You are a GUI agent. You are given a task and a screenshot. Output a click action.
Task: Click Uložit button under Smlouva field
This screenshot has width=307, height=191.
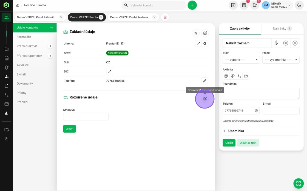69,129
